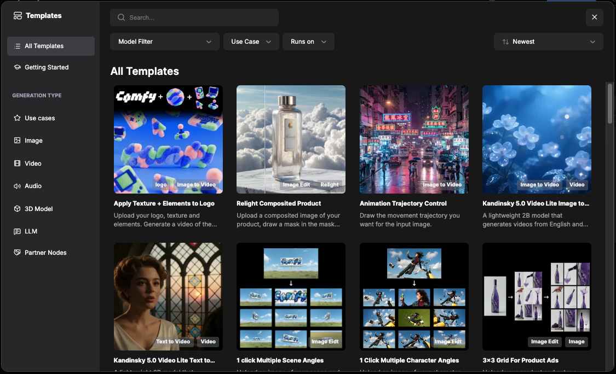Click the 1 click Multiple Scene Angles title

[x=280, y=360]
